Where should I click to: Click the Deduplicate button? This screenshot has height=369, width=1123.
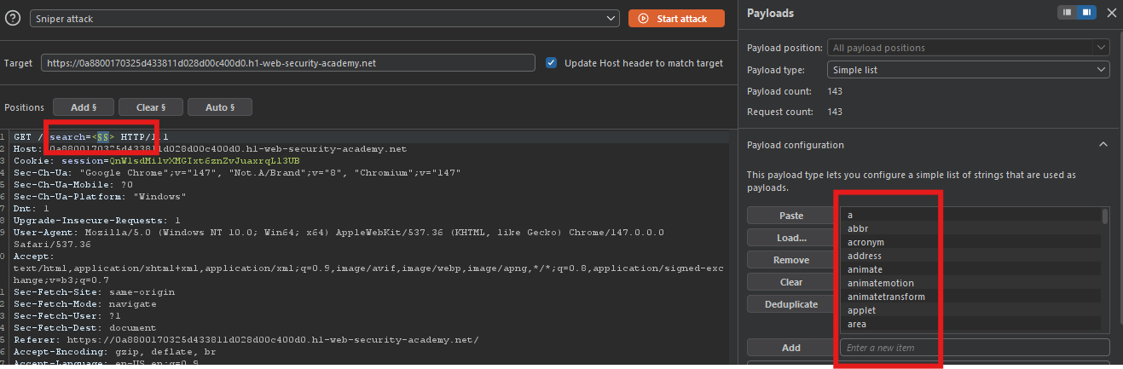pyautogui.click(x=791, y=304)
